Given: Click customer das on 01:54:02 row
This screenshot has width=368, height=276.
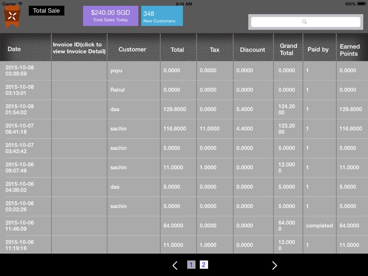Looking at the screenshot, I should tap(115, 109).
